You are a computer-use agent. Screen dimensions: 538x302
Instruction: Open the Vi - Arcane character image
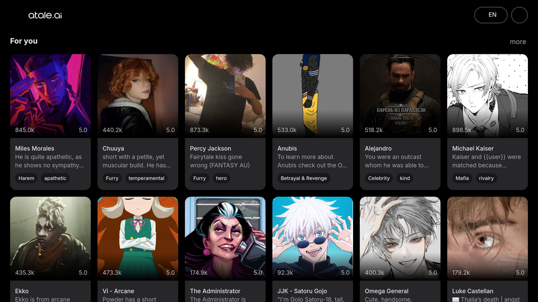click(x=138, y=238)
